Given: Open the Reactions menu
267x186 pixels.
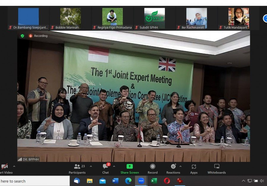Looking at the screenshot, I should click(x=173, y=169).
